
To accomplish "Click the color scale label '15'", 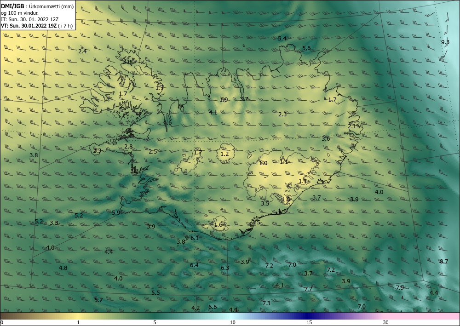I will 309,322.
